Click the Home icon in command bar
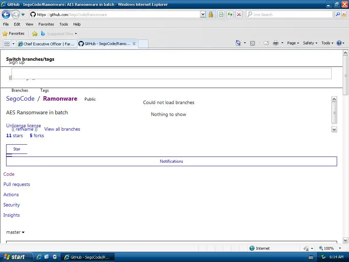349x262 pixels. point(238,43)
